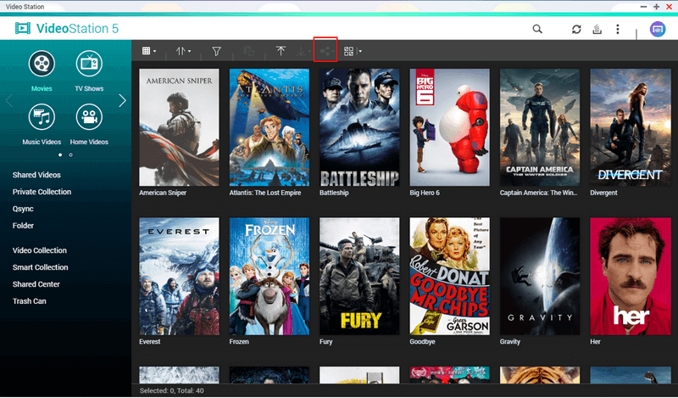Click 'Selected: 0, Total: 40' status text
678x398 pixels.
(172, 390)
